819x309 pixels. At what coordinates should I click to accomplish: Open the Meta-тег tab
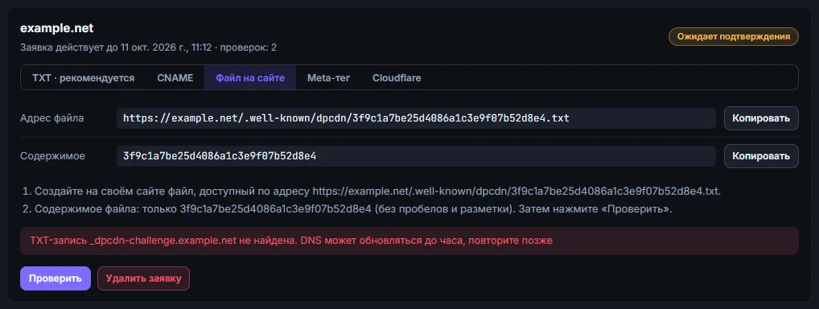point(328,78)
